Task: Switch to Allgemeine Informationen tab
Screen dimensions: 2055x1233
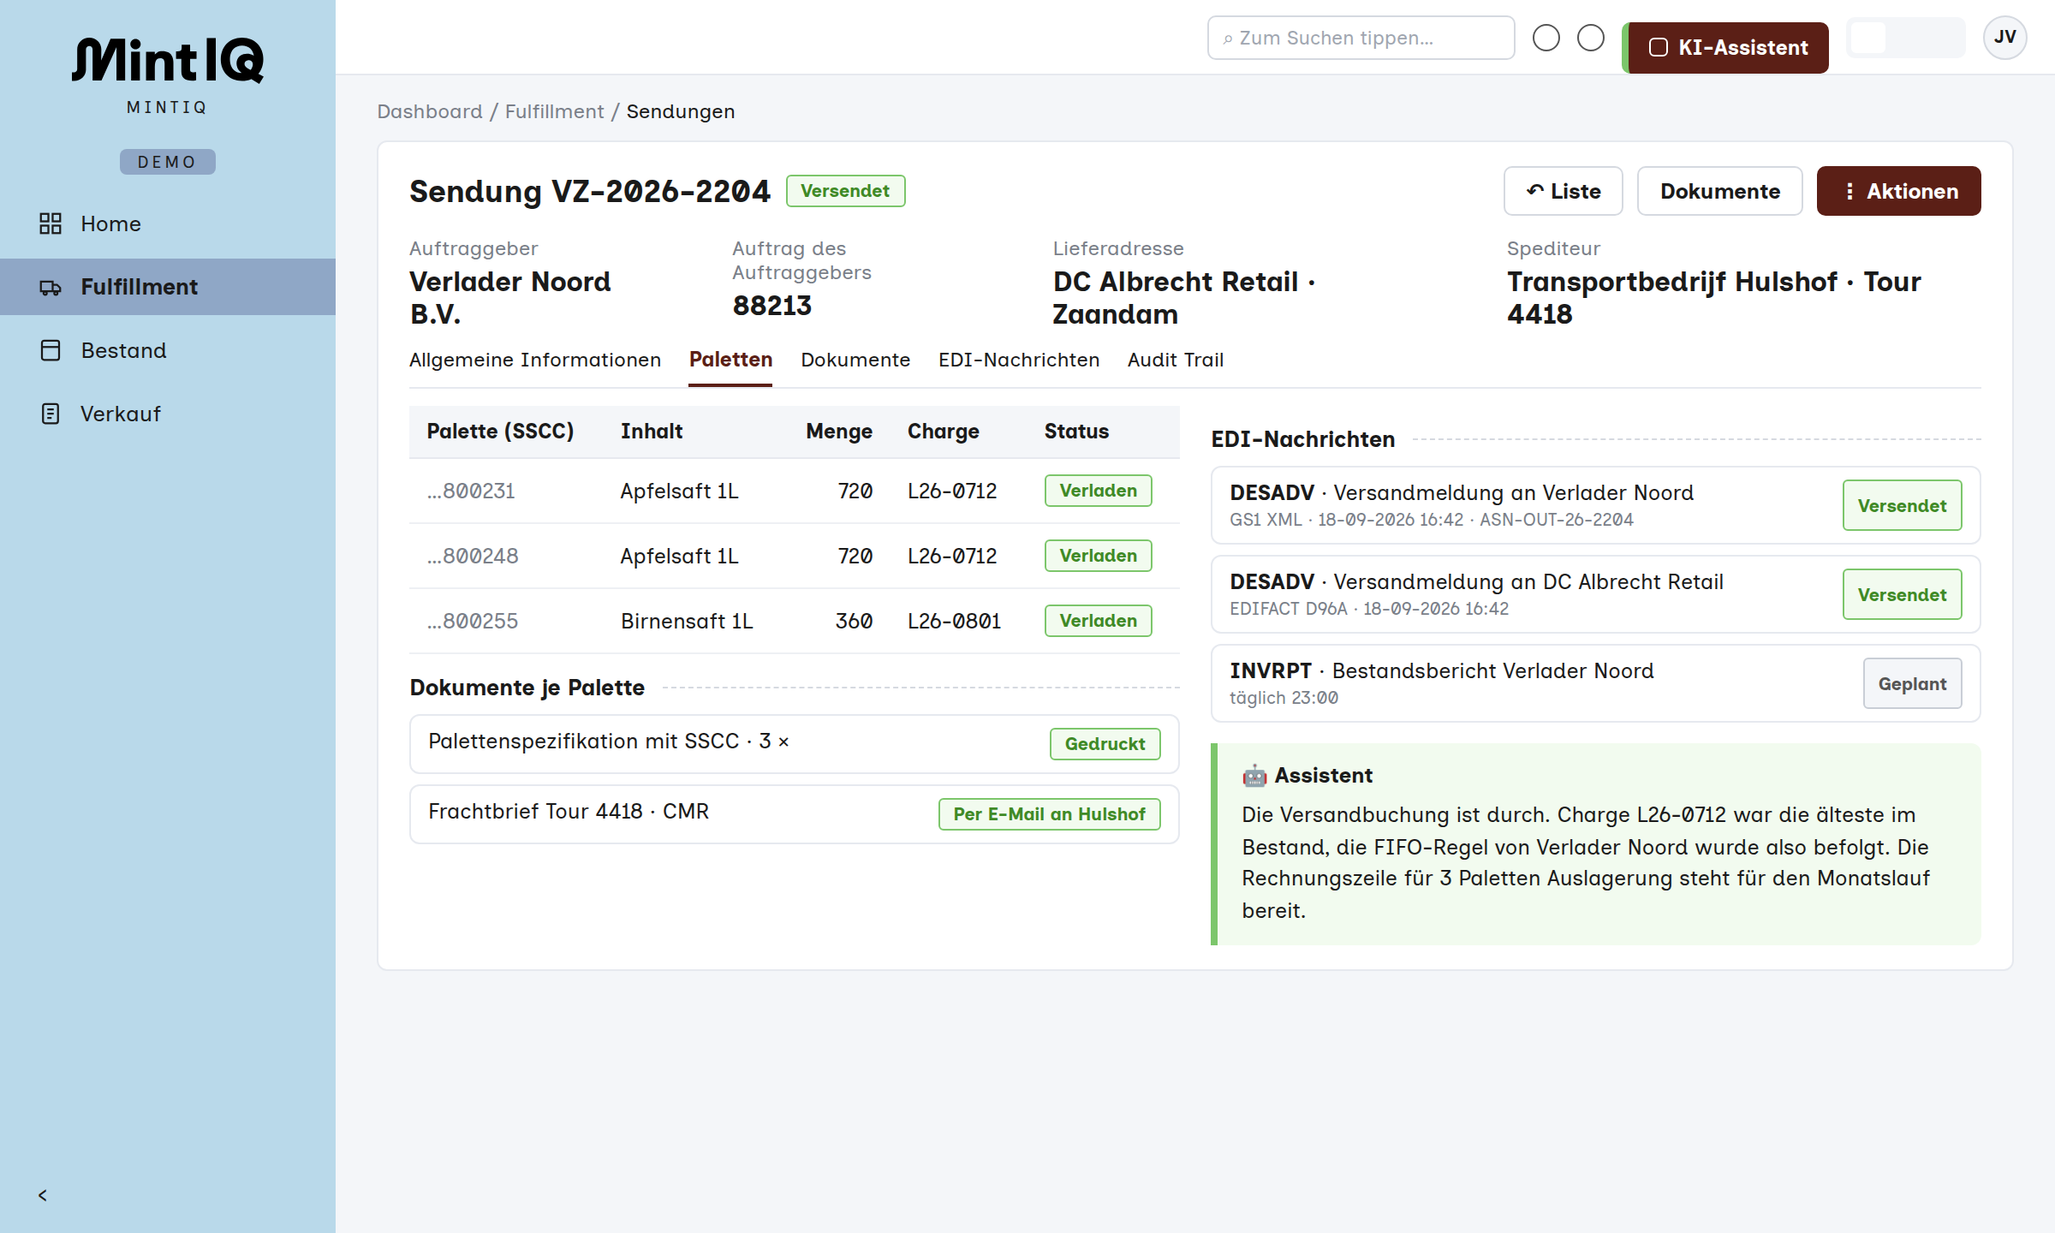Action: click(x=535, y=360)
